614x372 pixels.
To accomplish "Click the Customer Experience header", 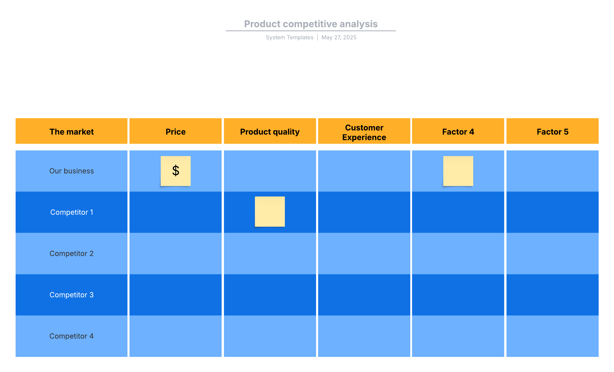I will 364,132.
